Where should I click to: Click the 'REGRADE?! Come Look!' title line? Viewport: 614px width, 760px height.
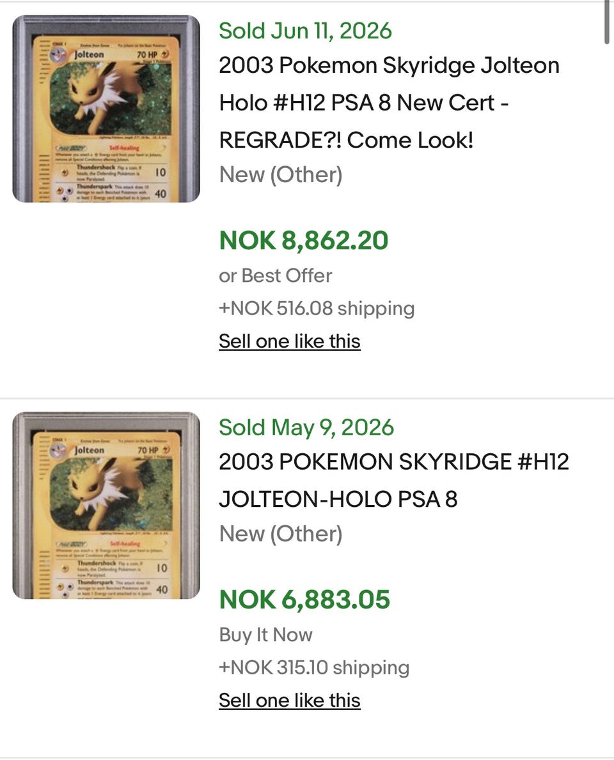pyautogui.click(x=346, y=141)
